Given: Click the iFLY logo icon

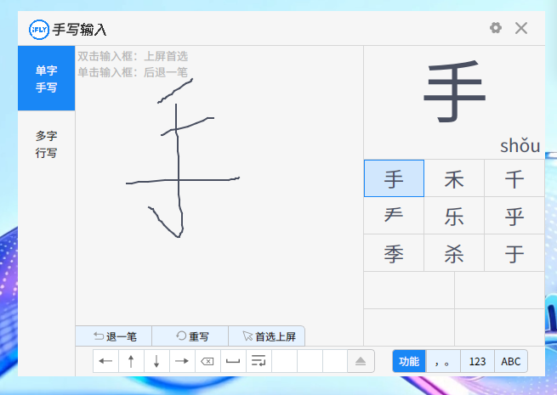Looking at the screenshot, I should [39, 30].
